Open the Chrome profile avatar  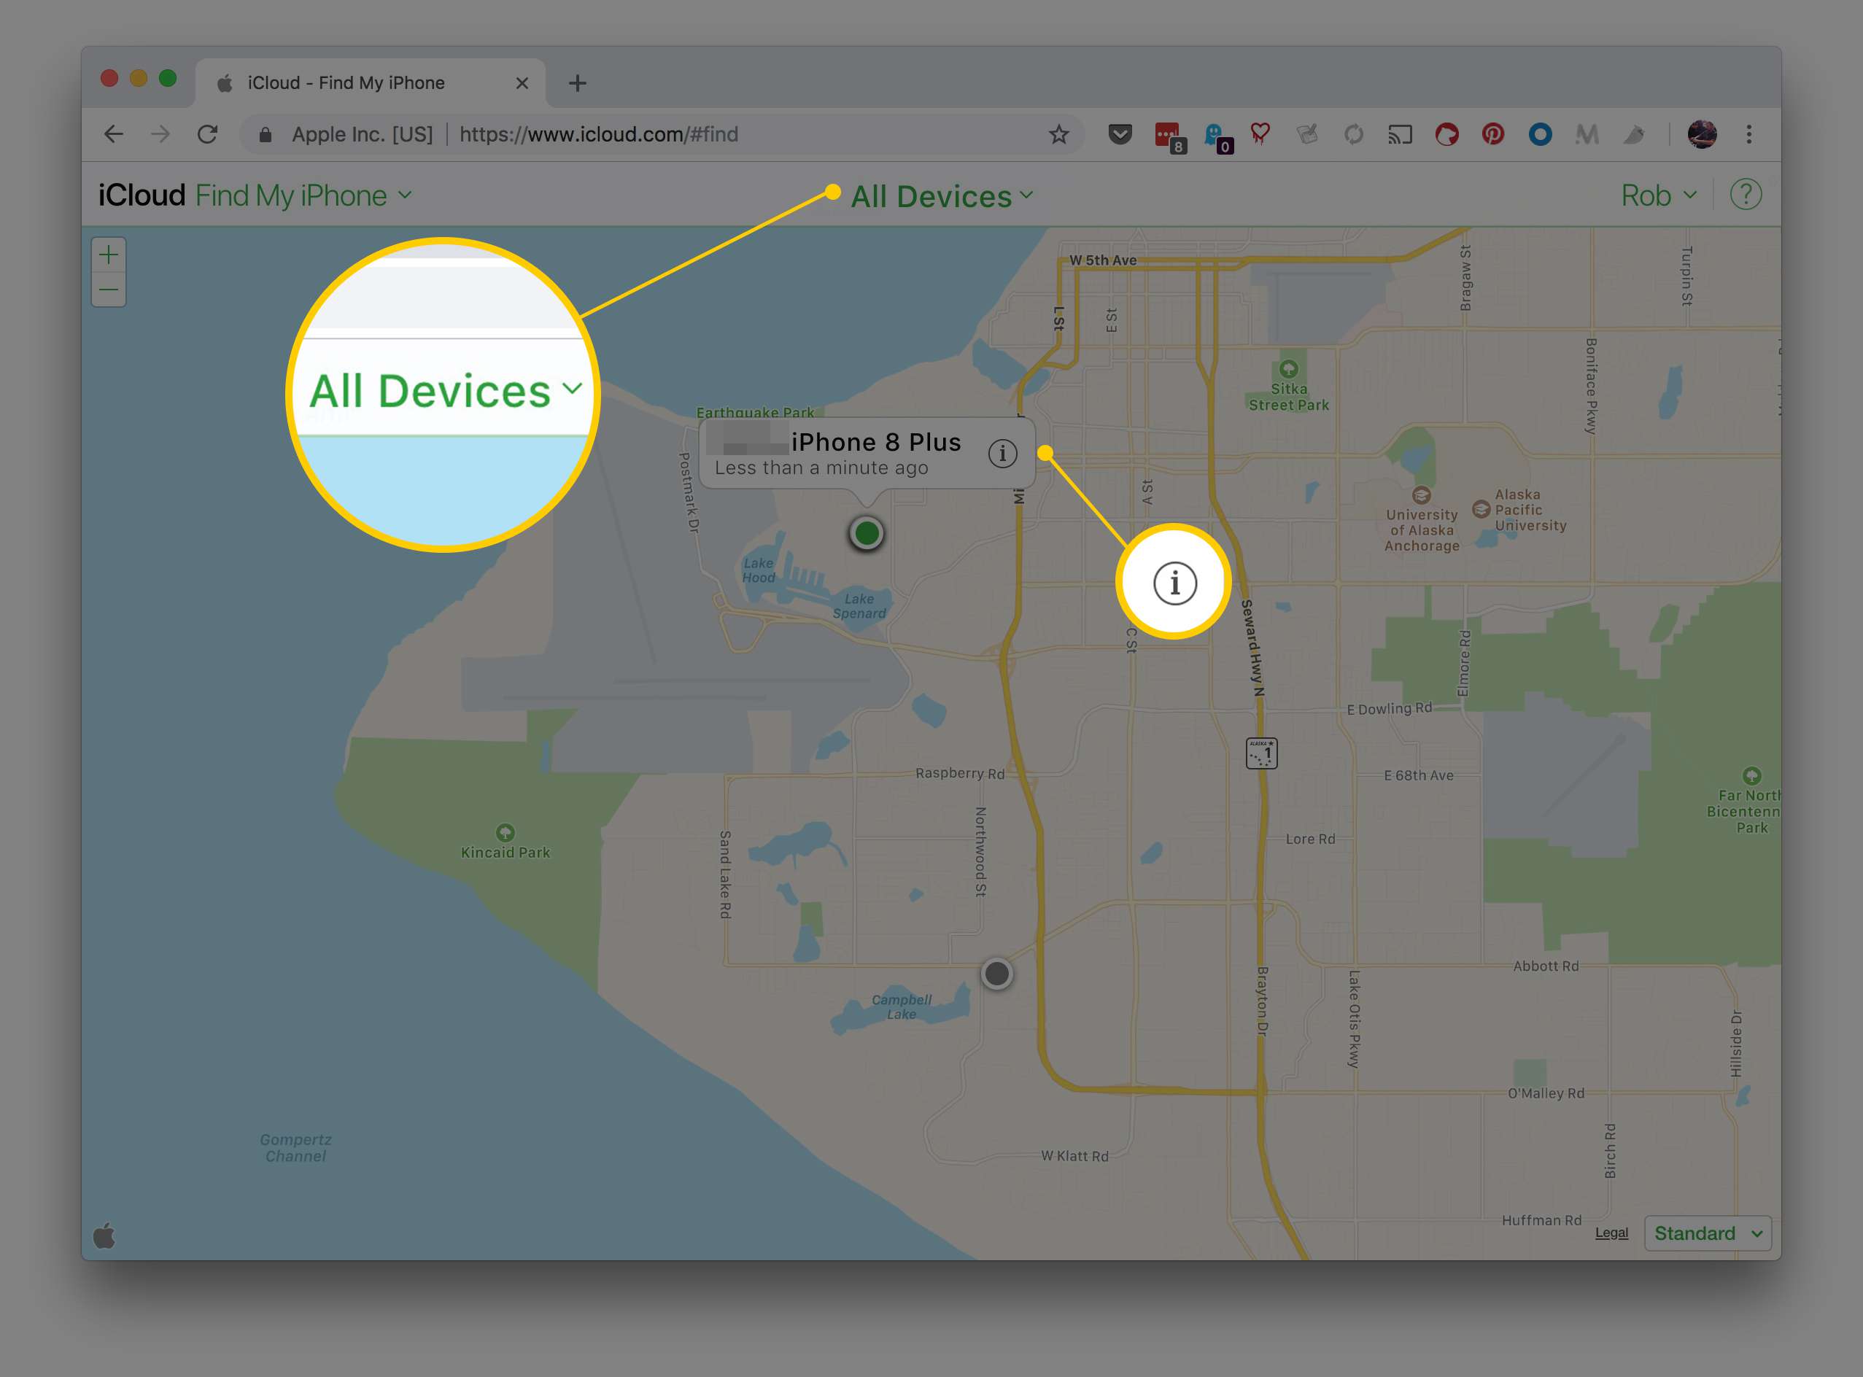pos(1701,134)
